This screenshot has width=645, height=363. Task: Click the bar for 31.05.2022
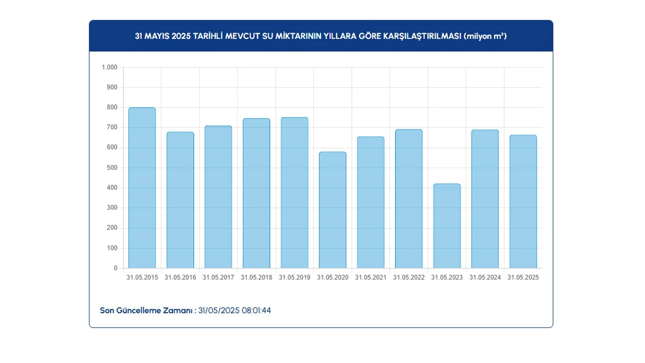[409, 199]
